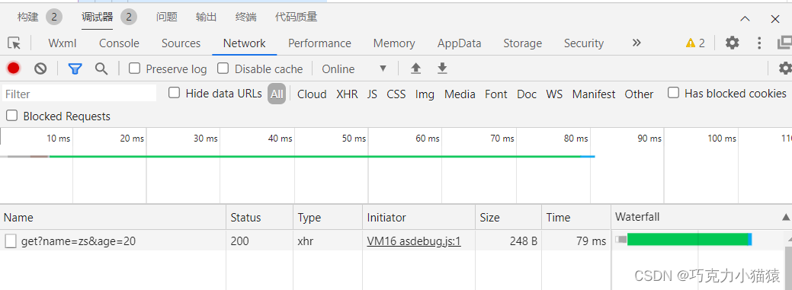Open the 代码质量 tab
The width and height of the screenshot is (792, 290).
click(x=296, y=18)
